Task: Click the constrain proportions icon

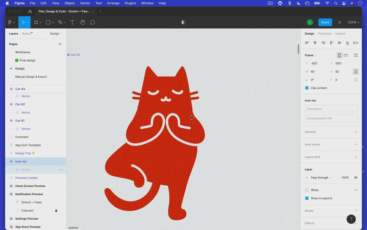Action: (355, 71)
